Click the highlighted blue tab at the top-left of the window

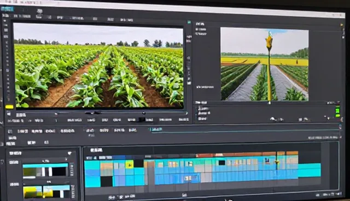[7, 9]
